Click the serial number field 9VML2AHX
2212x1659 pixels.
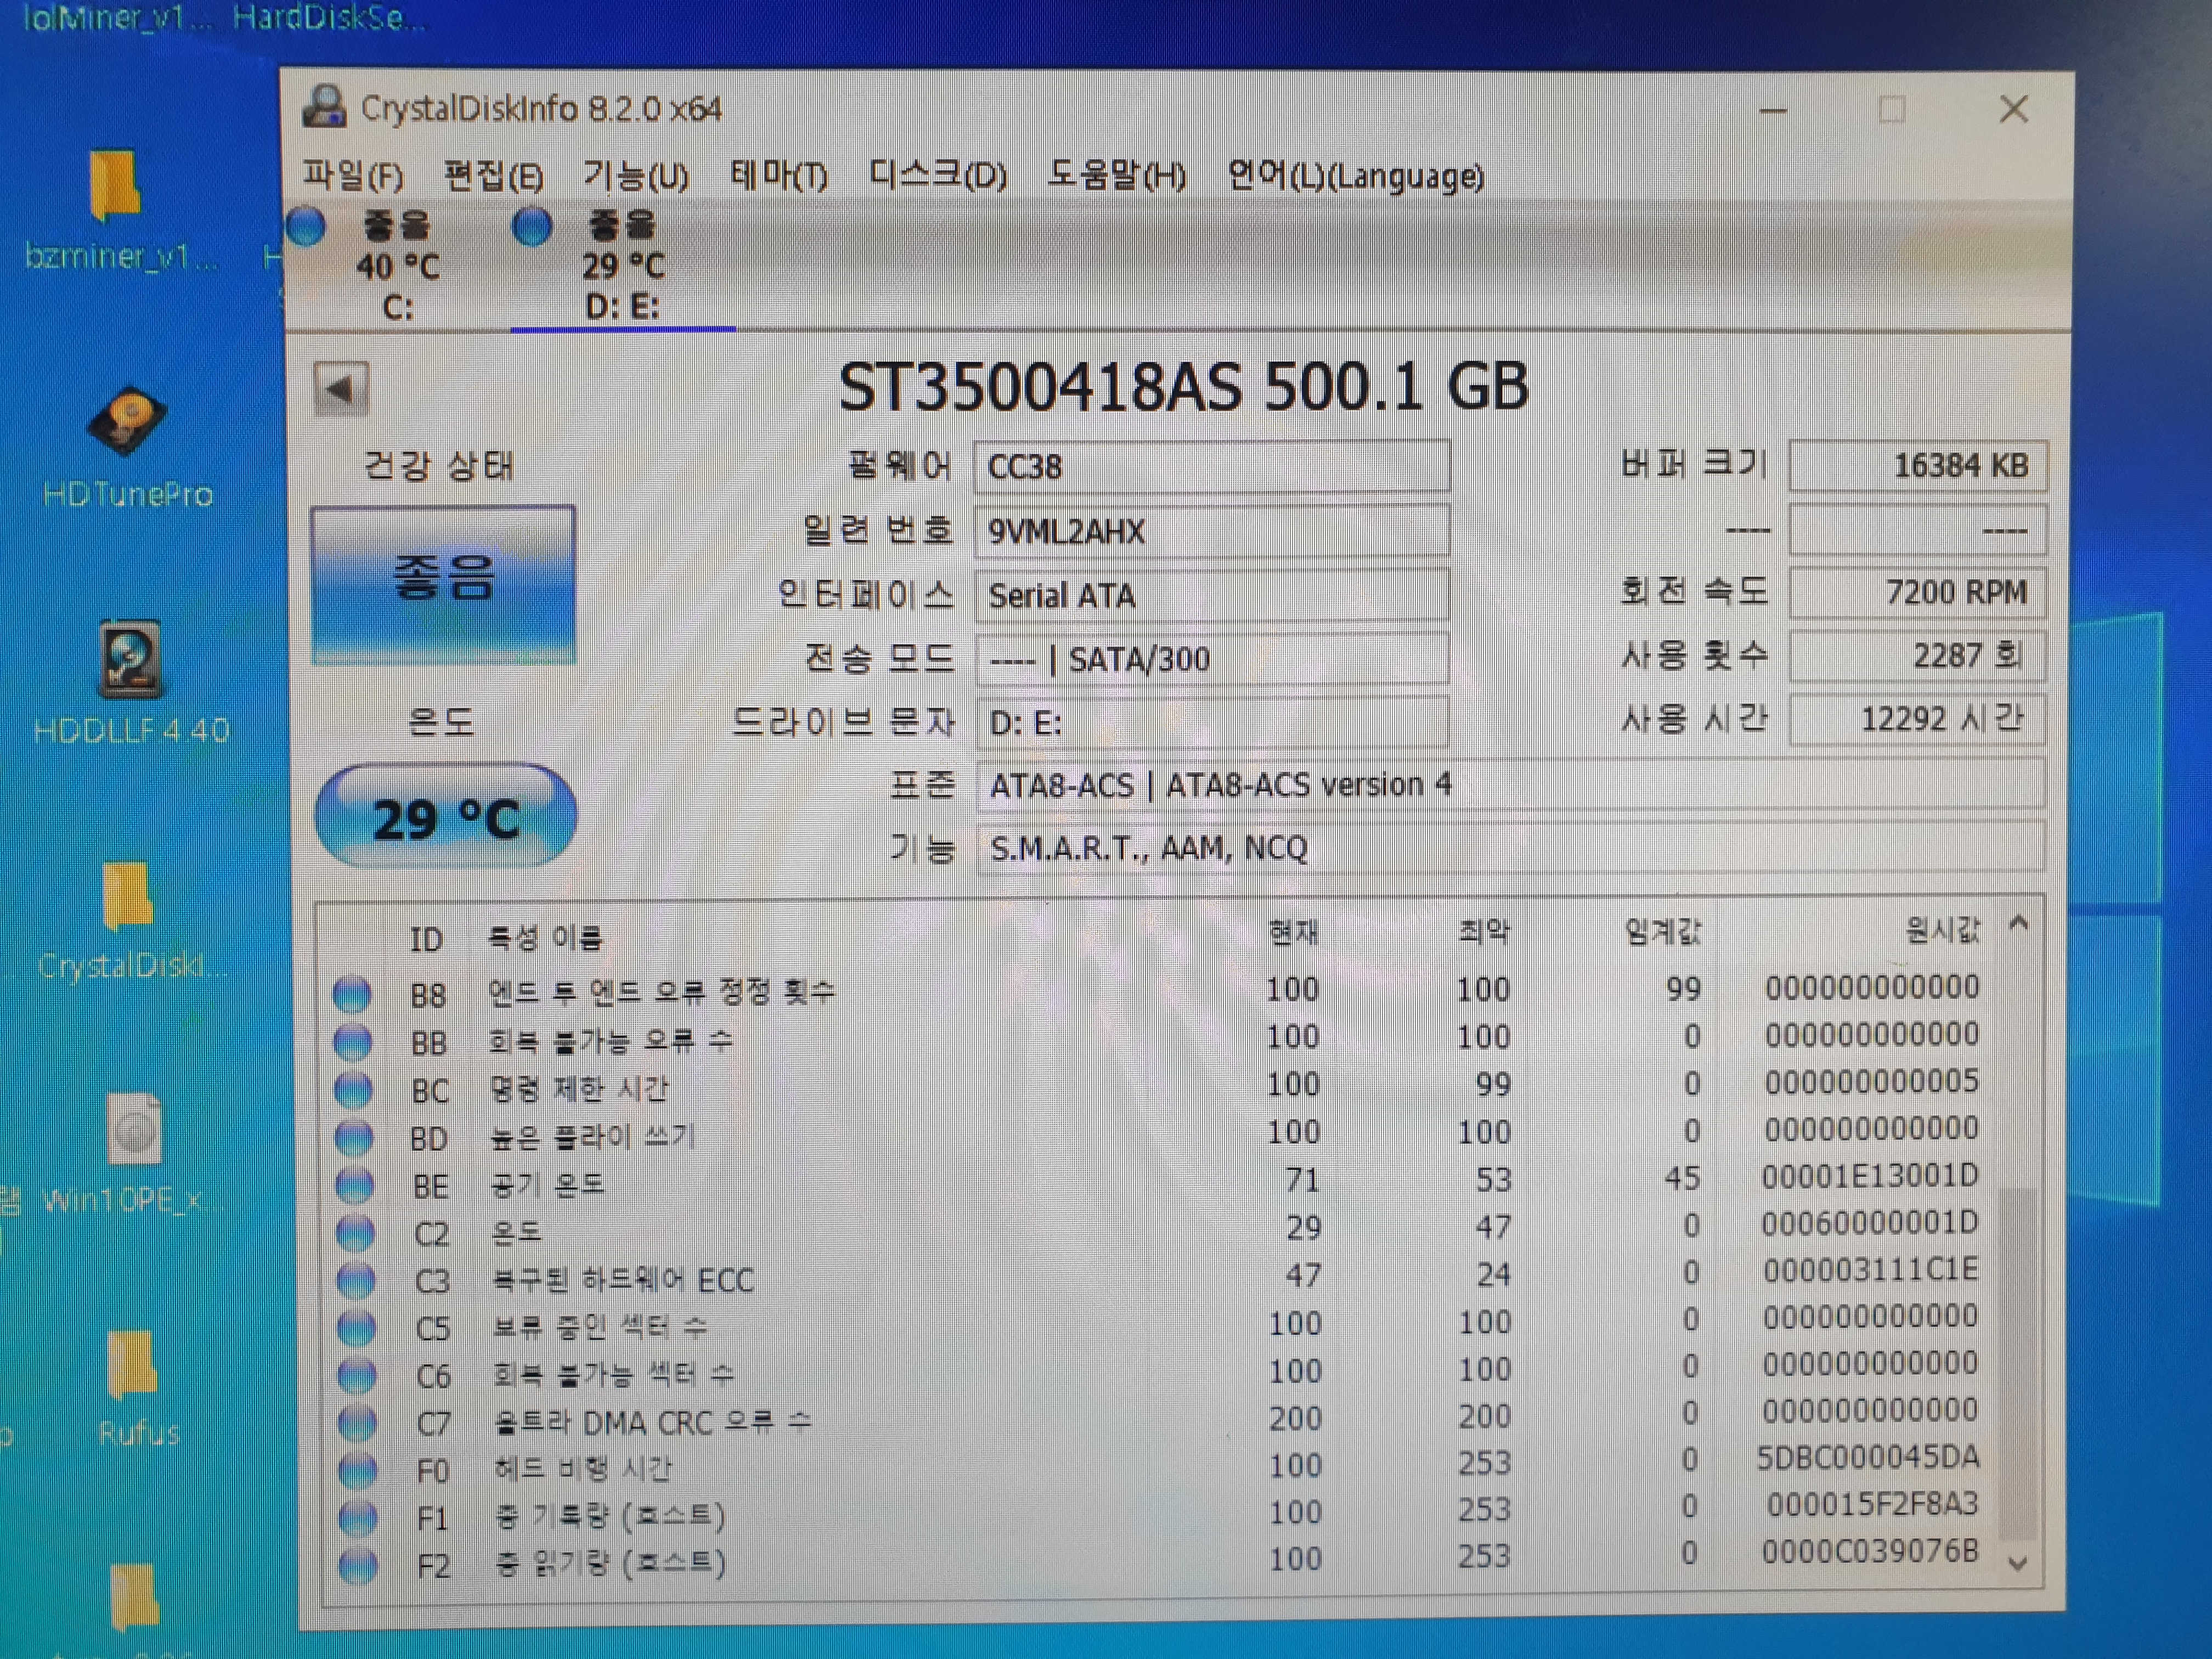(1212, 531)
